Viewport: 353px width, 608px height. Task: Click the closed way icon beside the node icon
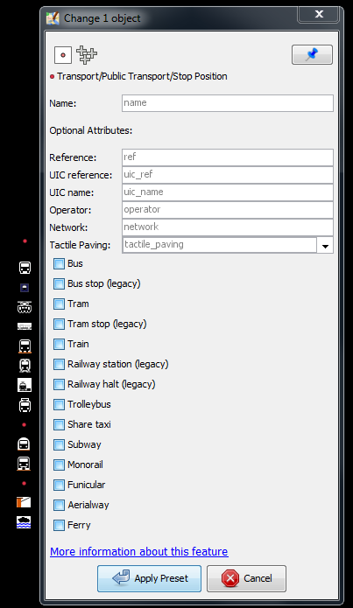click(x=86, y=54)
